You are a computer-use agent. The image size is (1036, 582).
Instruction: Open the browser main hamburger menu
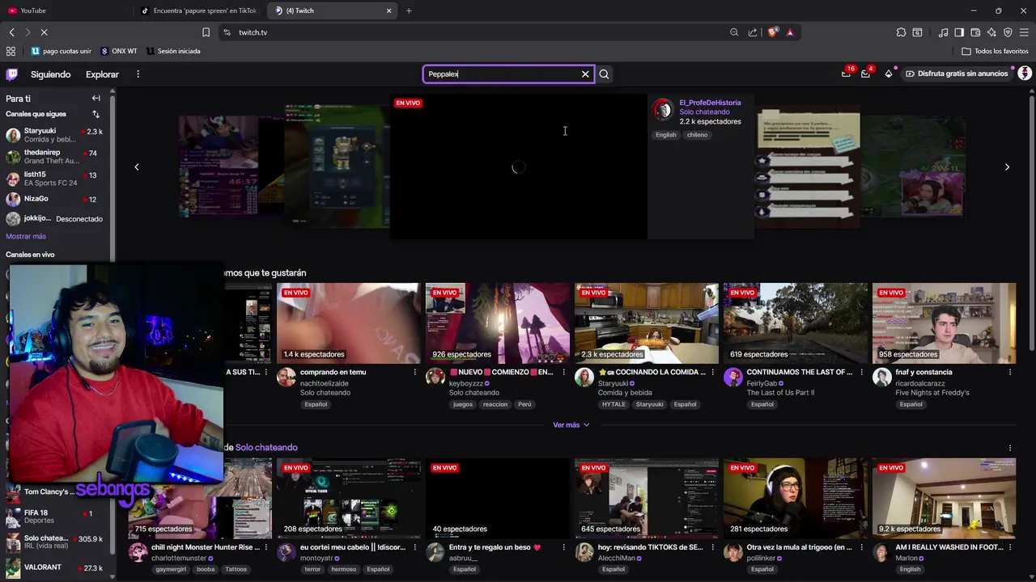tap(1025, 32)
